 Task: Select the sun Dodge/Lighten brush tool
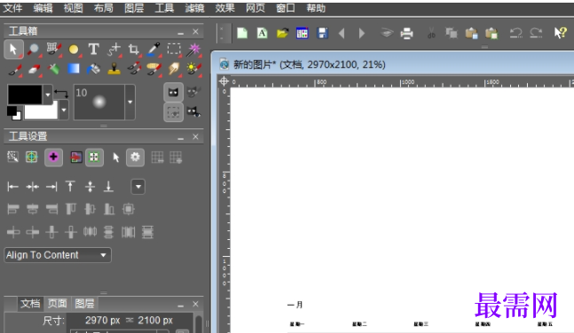193,69
